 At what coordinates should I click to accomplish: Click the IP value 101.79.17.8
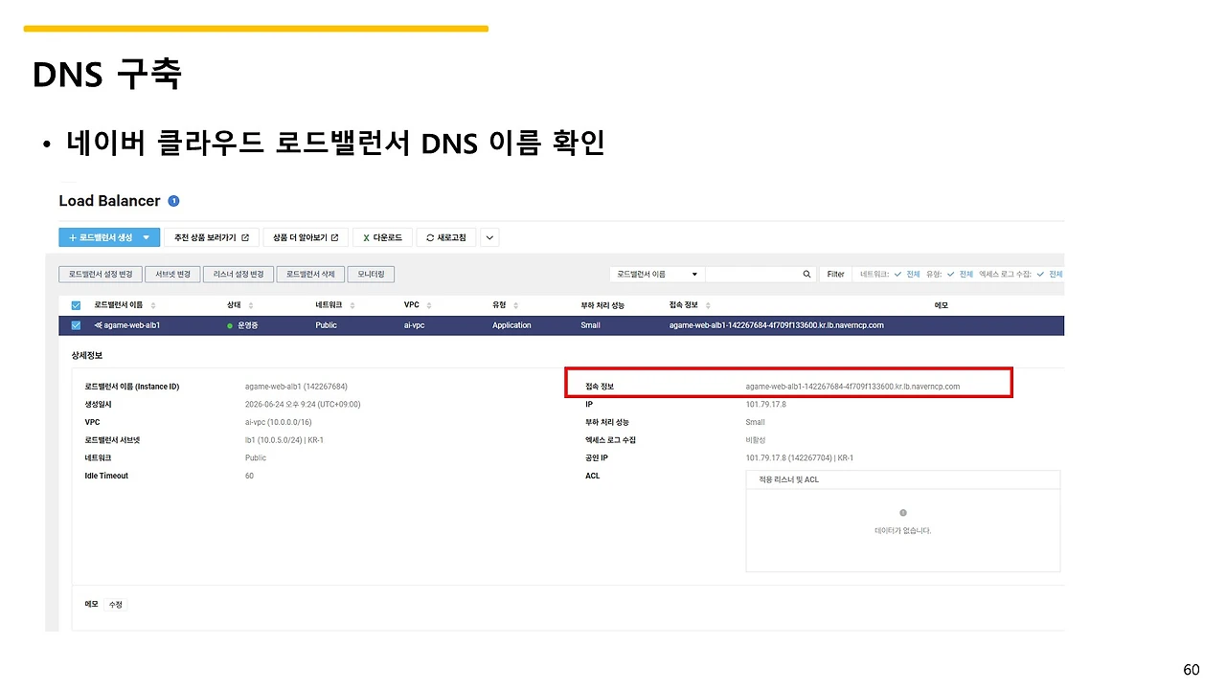(x=766, y=405)
